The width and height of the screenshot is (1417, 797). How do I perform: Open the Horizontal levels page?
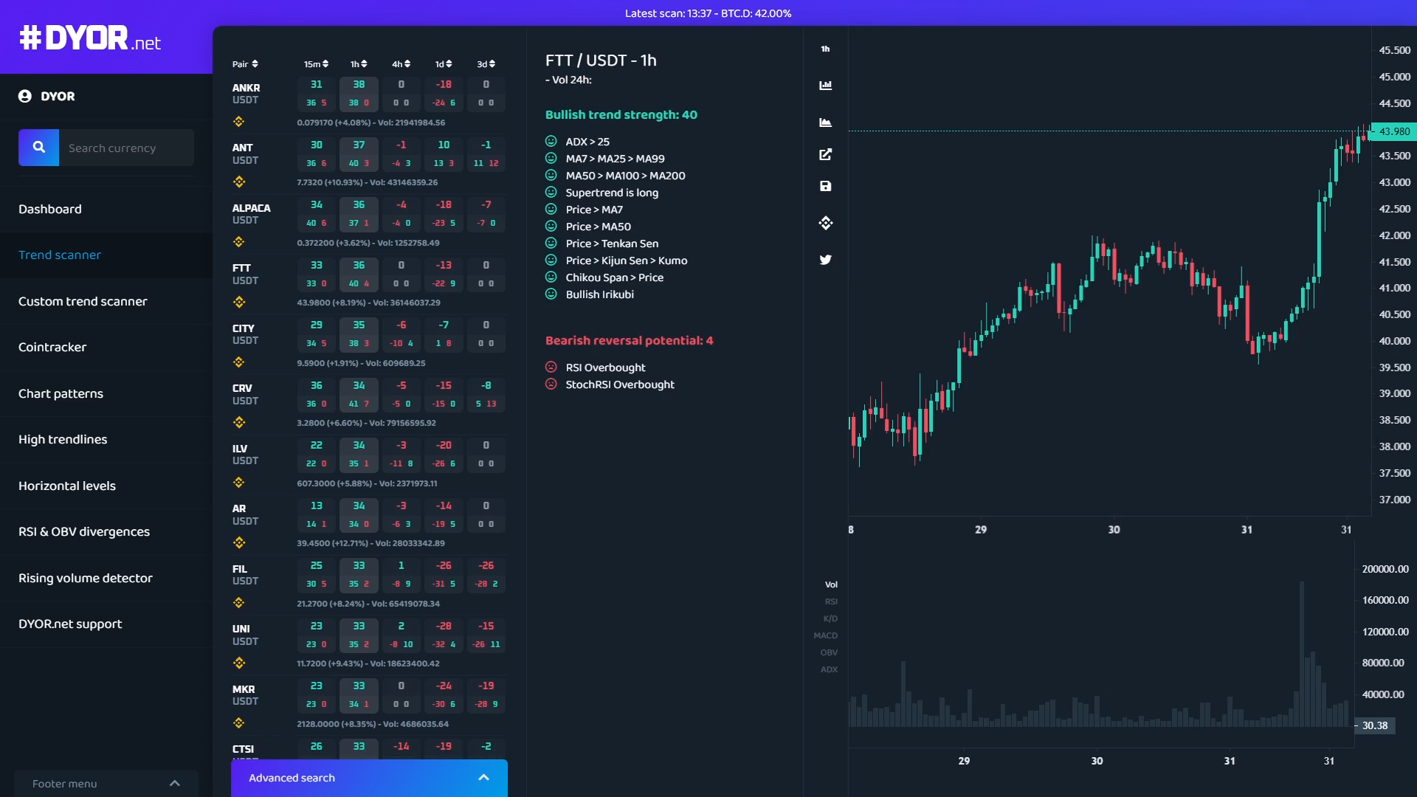(106, 486)
